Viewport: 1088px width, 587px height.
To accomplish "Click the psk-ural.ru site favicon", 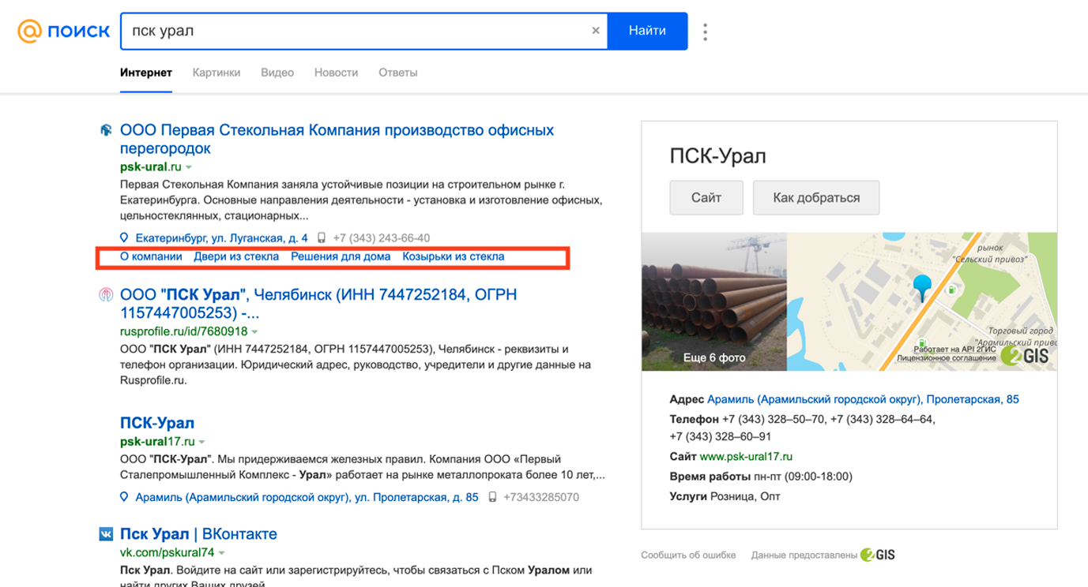I will coord(106,130).
